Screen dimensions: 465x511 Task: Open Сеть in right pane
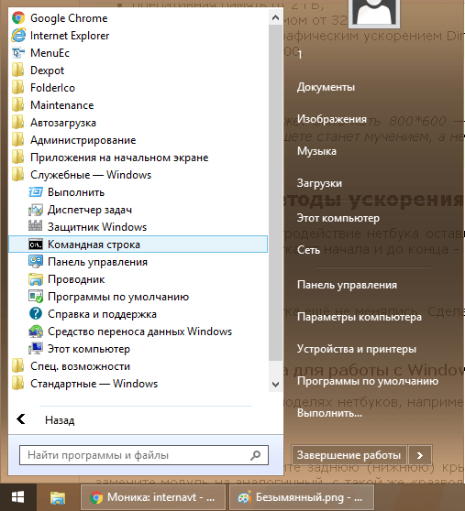pos(308,250)
